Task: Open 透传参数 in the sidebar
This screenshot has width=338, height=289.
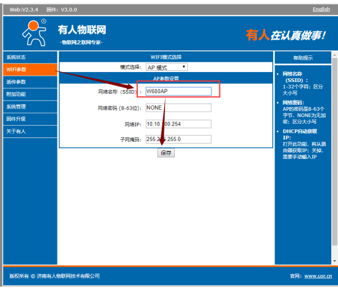Action: pyautogui.click(x=30, y=82)
